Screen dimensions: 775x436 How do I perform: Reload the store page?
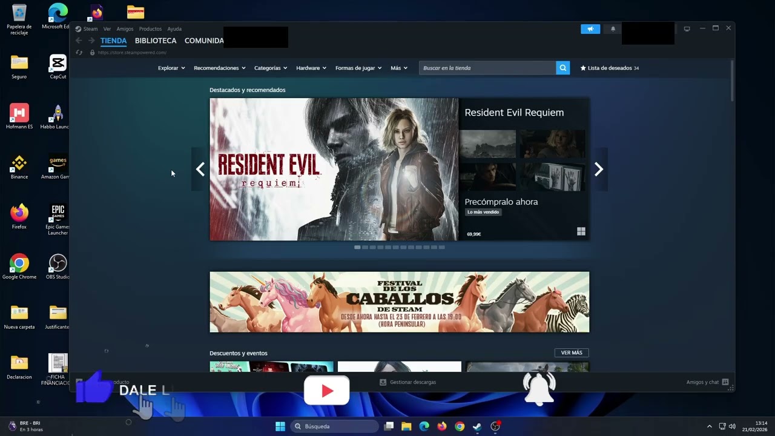tap(79, 53)
